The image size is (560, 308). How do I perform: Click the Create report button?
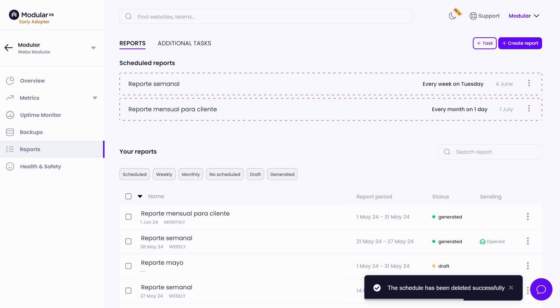(520, 43)
